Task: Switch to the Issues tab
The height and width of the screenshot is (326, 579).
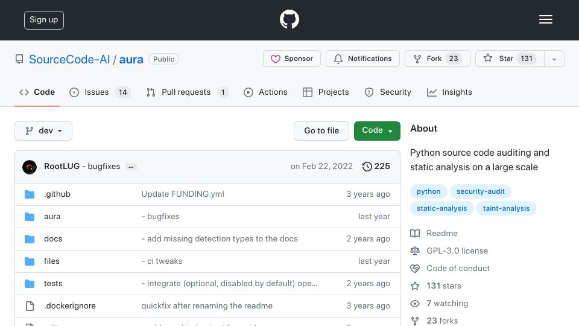Action: tap(100, 92)
